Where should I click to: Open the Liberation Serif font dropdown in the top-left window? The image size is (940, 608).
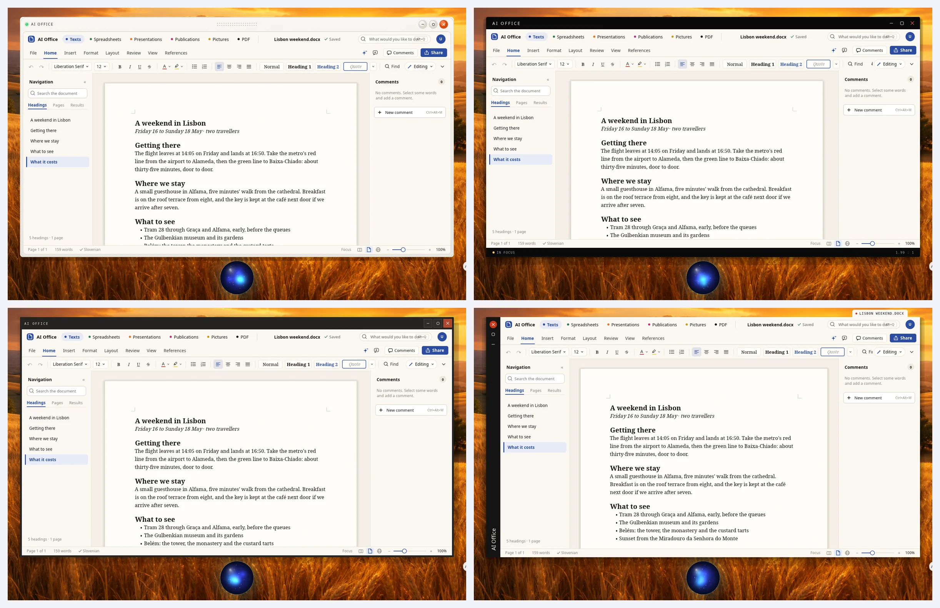[x=72, y=67]
